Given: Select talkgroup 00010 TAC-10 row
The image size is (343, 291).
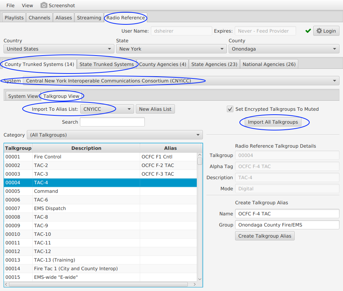Looking at the screenshot, I should (x=100, y=234).
